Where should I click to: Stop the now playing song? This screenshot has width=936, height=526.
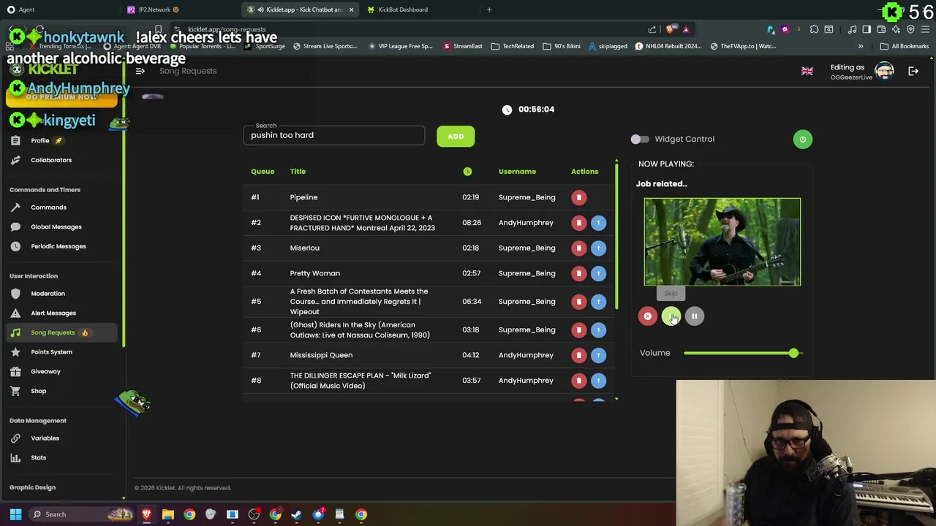pos(647,316)
